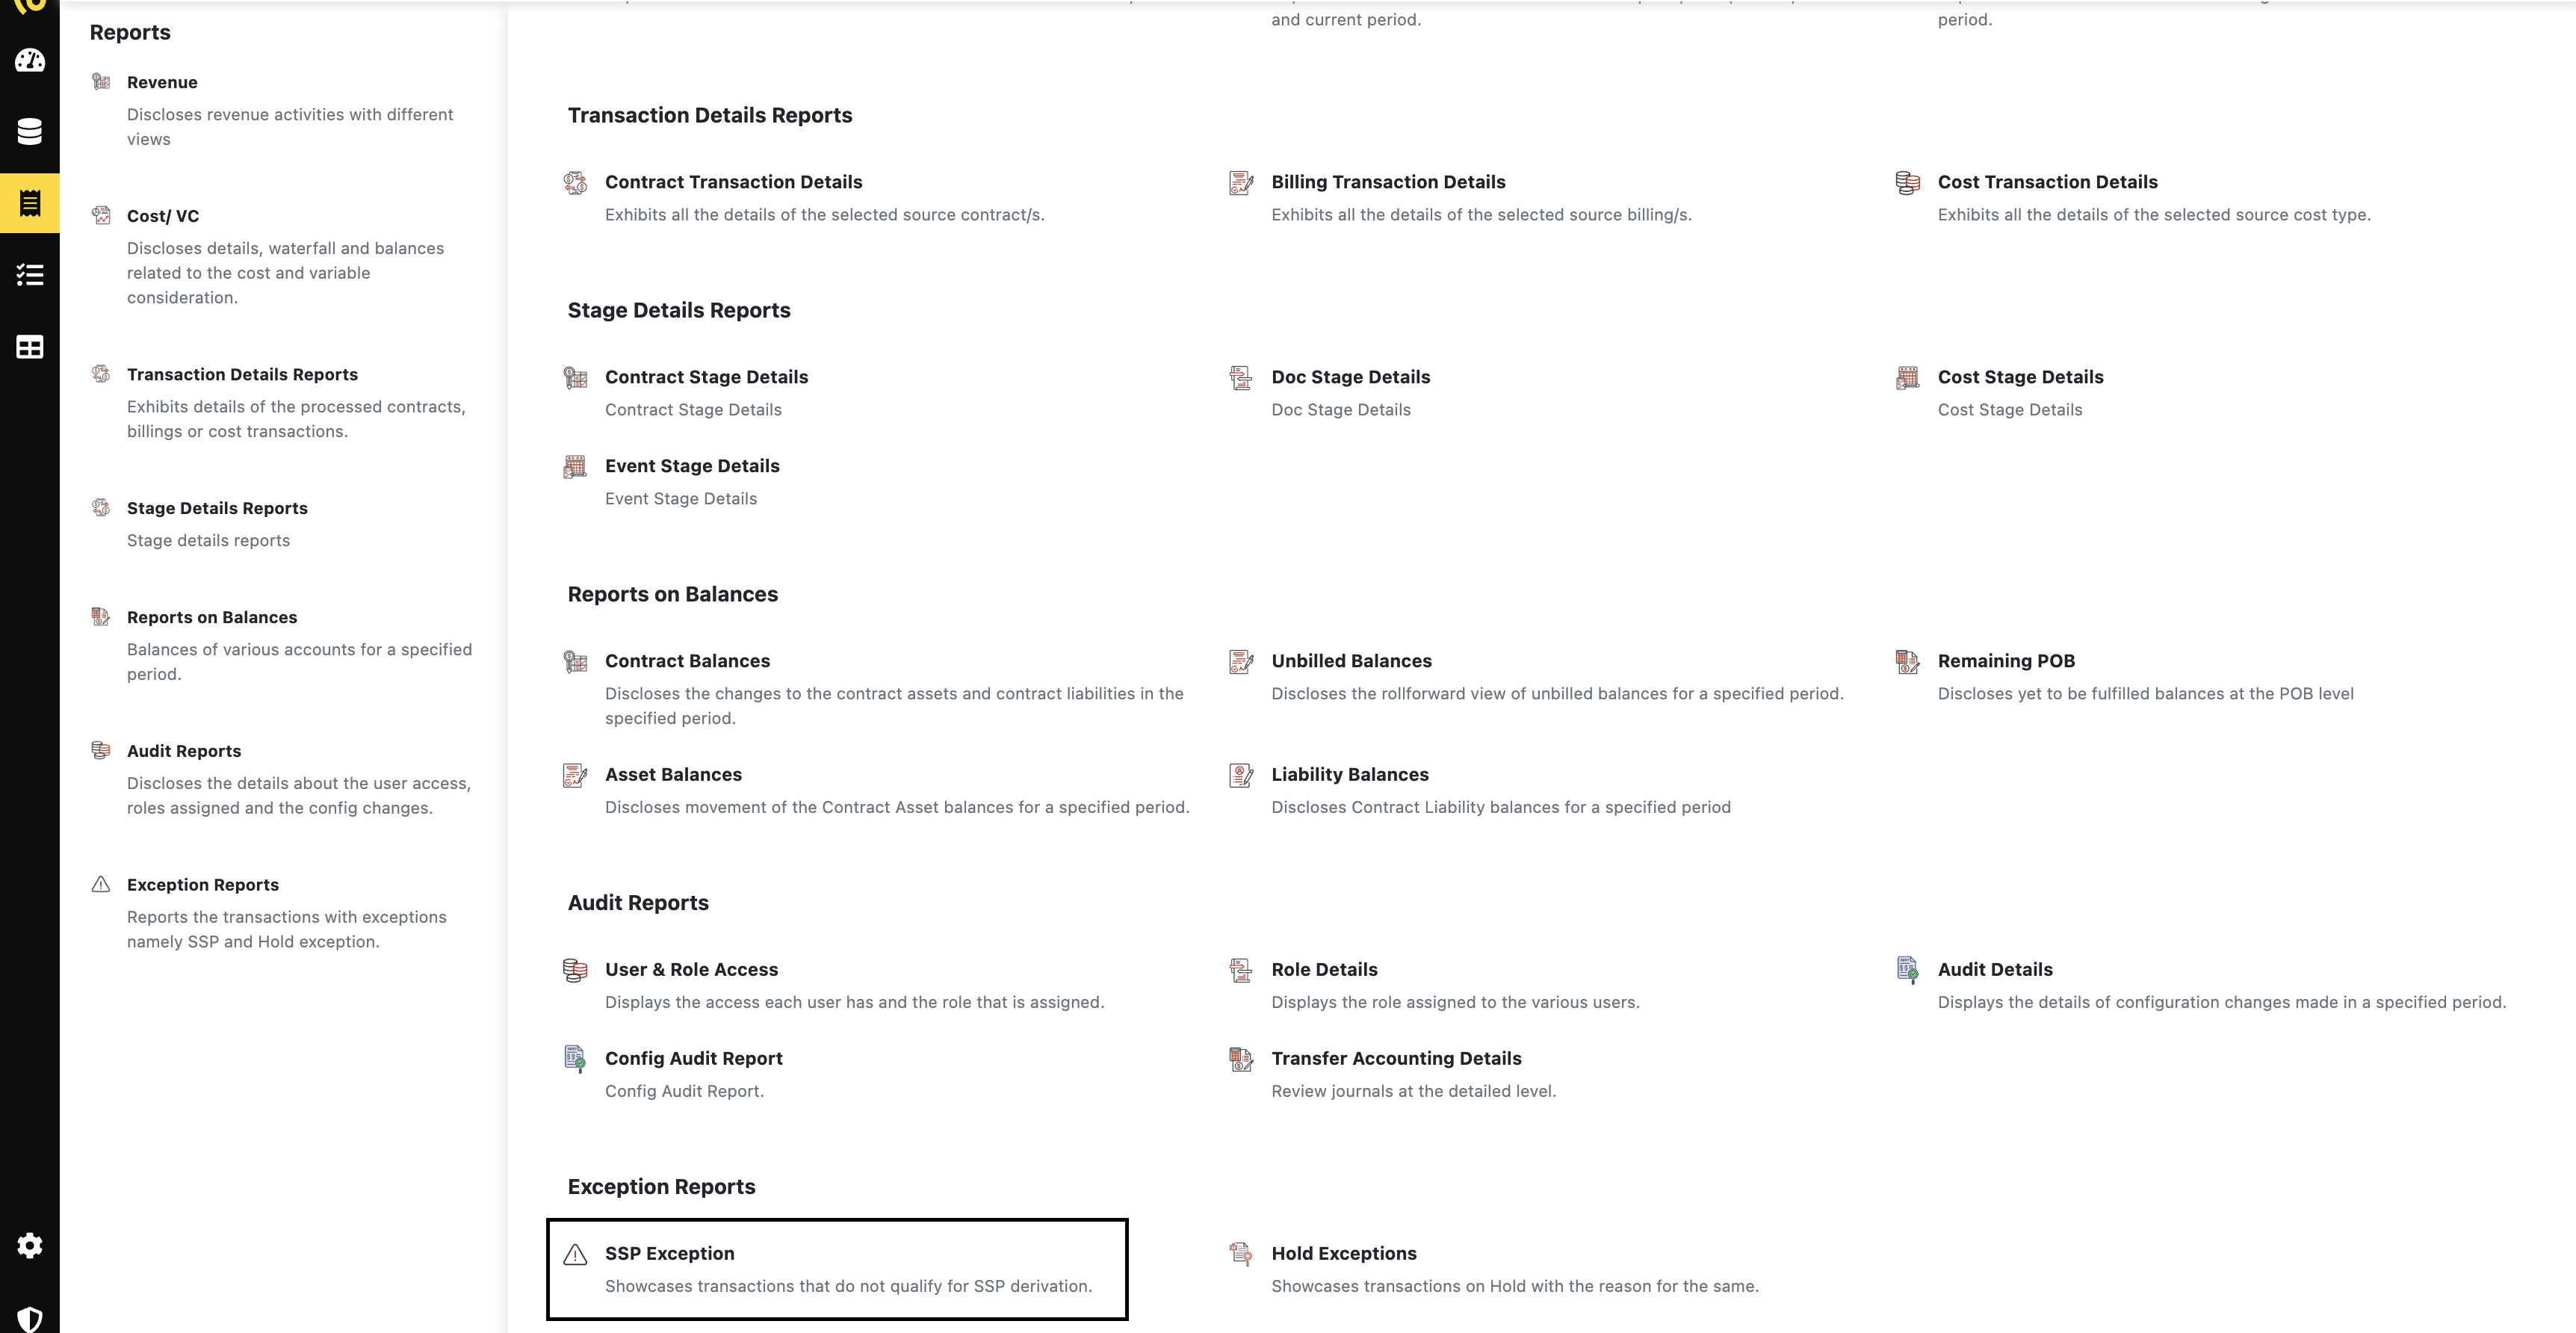Click the Billing Transaction Details icon
The height and width of the screenshot is (1333, 2576).
tap(1241, 183)
